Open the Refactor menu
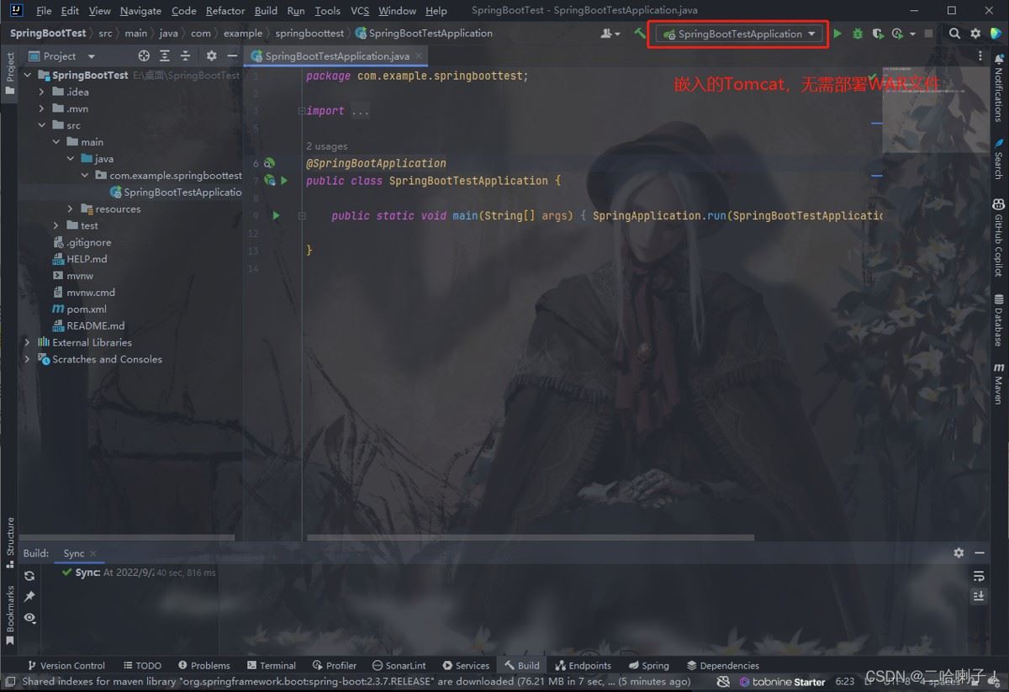Image resolution: width=1009 pixels, height=692 pixels. pyautogui.click(x=225, y=11)
